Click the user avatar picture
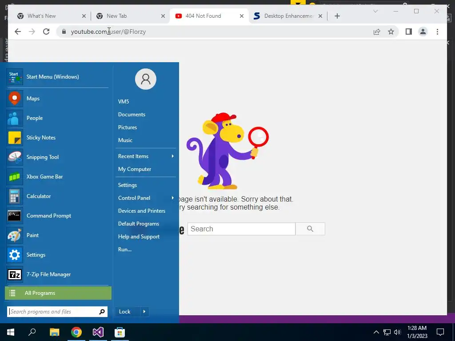 tap(146, 79)
